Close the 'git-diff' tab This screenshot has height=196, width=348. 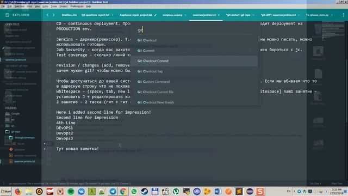(299, 15)
